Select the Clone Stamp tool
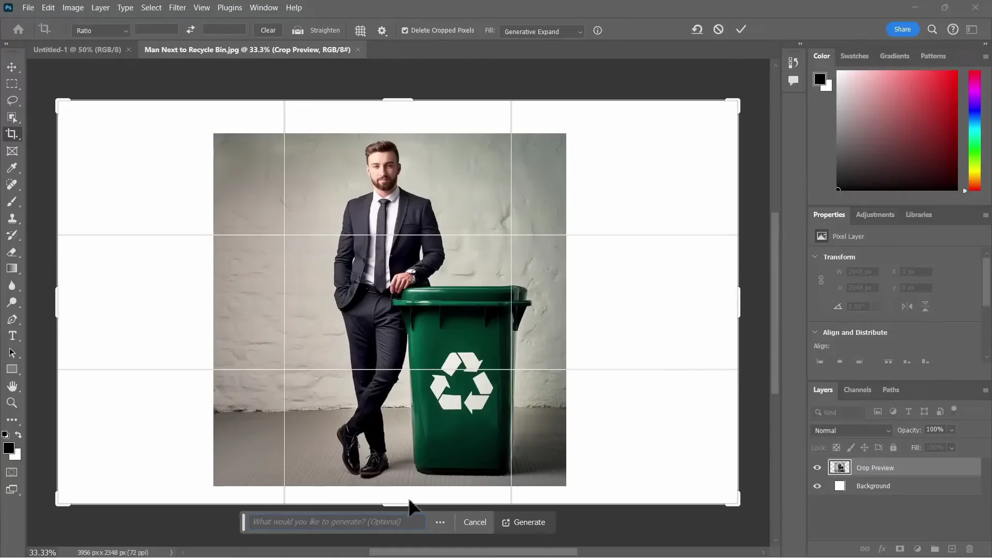 coord(12,218)
